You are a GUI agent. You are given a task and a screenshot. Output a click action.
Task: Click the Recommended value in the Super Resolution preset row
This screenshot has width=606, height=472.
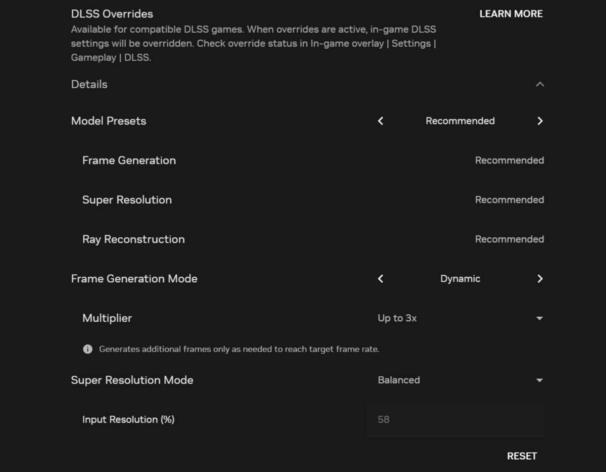(x=509, y=200)
